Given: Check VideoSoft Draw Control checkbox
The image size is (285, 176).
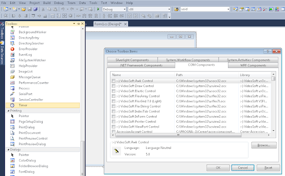Looking at the screenshot, I should tap(114, 86).
